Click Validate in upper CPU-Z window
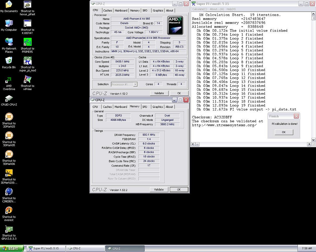Screen dimensions: 316x252 (x=159, y=93)
